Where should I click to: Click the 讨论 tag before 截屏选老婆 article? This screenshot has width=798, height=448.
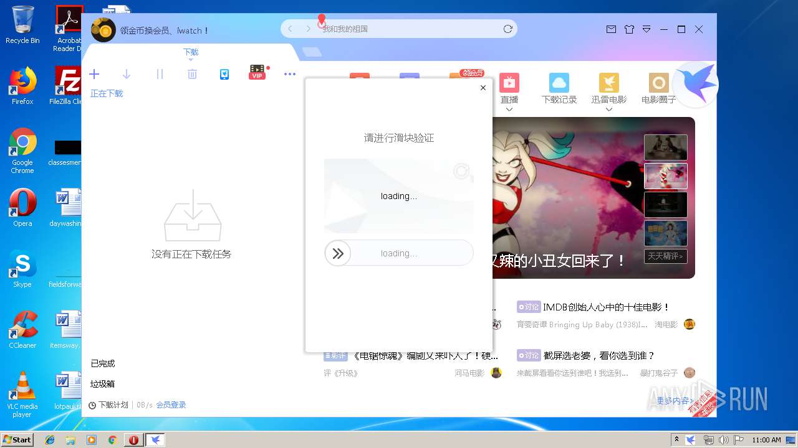pyautogui.click(x=529, y=355)
